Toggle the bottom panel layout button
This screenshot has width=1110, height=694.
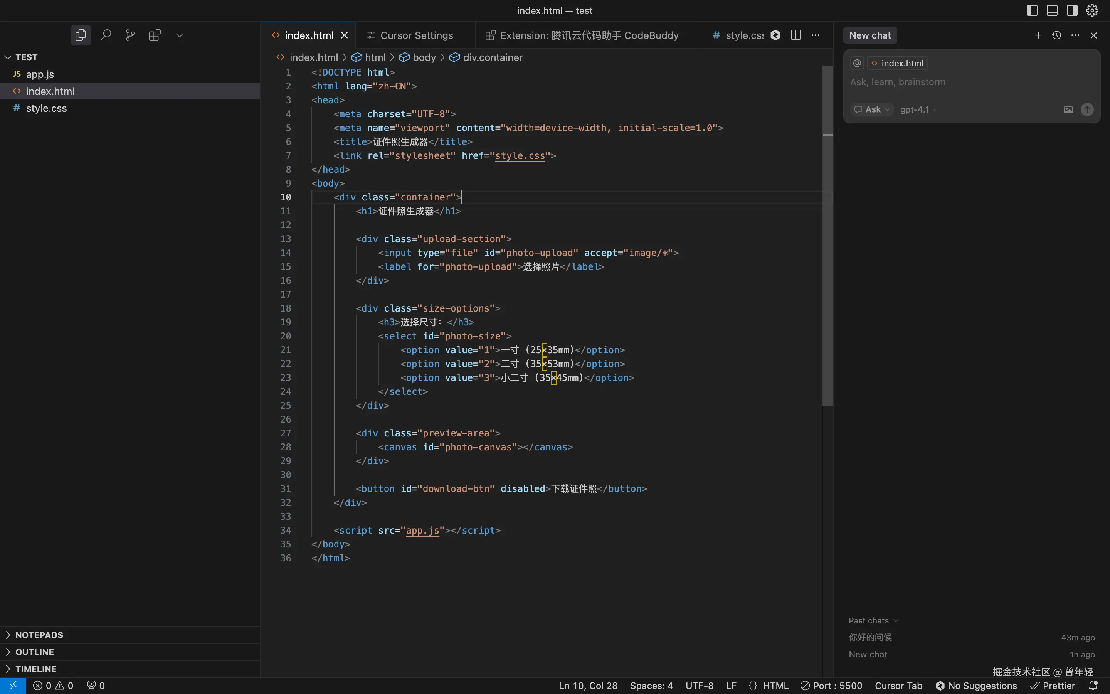point(1052,10)
